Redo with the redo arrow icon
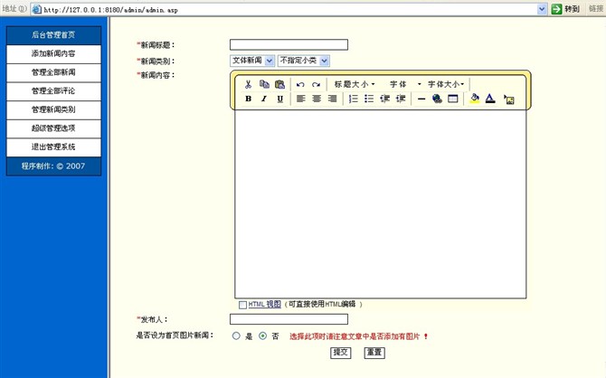 317,84
